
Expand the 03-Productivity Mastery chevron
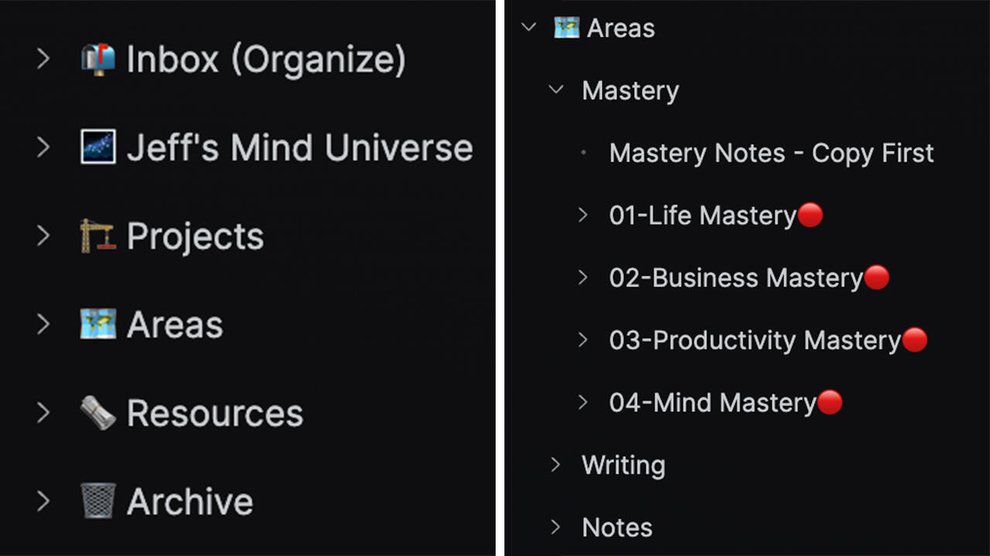click(x=583, y=340)
